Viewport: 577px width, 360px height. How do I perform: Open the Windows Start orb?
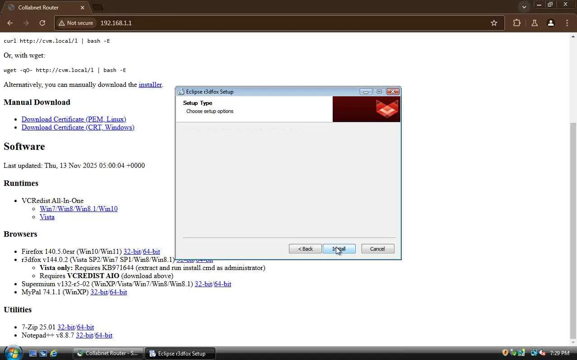click(12, 353)
